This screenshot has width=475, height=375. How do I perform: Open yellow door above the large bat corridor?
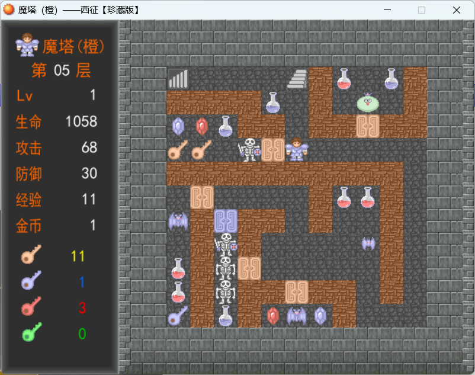tap(202, 197)
